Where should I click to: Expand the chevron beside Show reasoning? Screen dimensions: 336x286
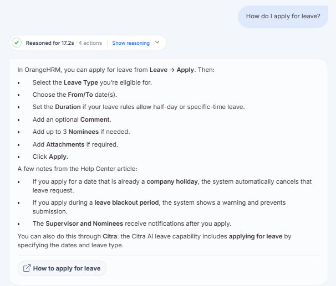point(157,43)
